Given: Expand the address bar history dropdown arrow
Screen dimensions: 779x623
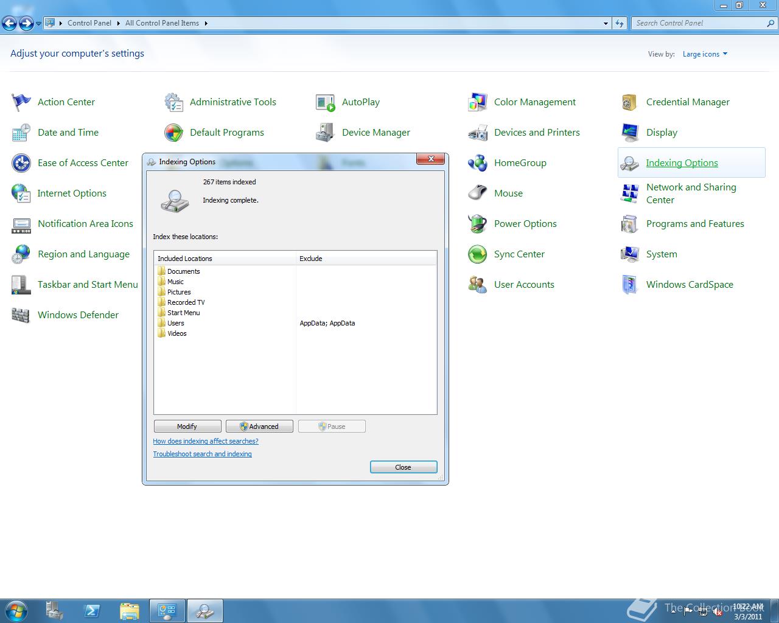Looking at the screenshot, I should (x=606, y=23).
